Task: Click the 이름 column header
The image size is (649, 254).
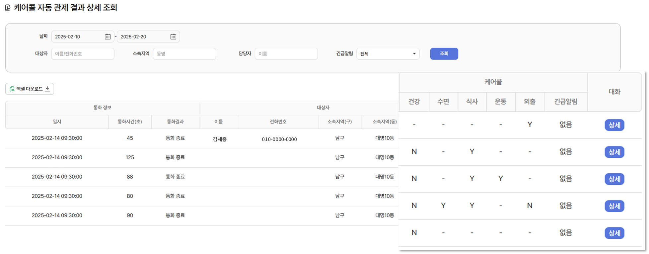Action: coord(219,122)
